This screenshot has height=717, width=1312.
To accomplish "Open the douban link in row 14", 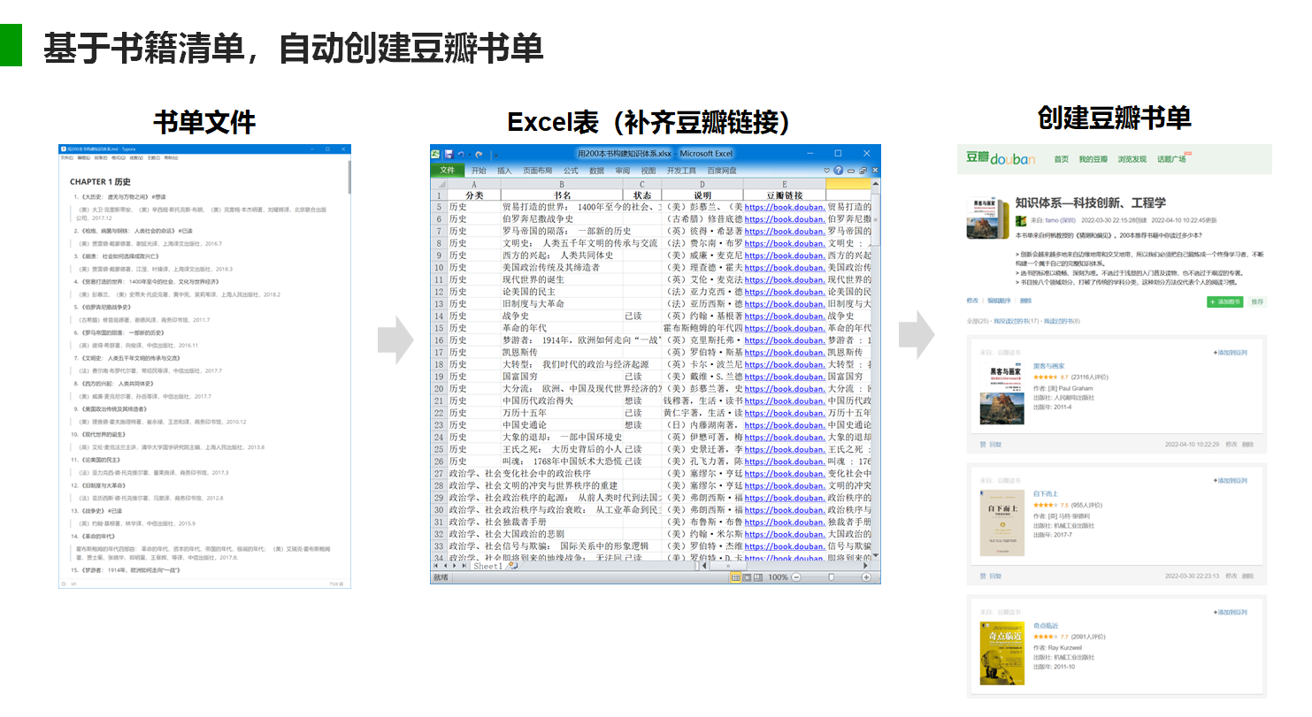I will [785, 316].
